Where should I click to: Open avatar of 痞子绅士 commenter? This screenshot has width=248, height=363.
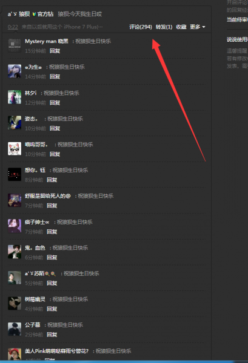click(15, 226)
